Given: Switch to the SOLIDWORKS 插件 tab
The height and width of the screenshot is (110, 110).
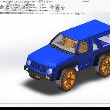Looking at the screenshot, I should (28, 13).
